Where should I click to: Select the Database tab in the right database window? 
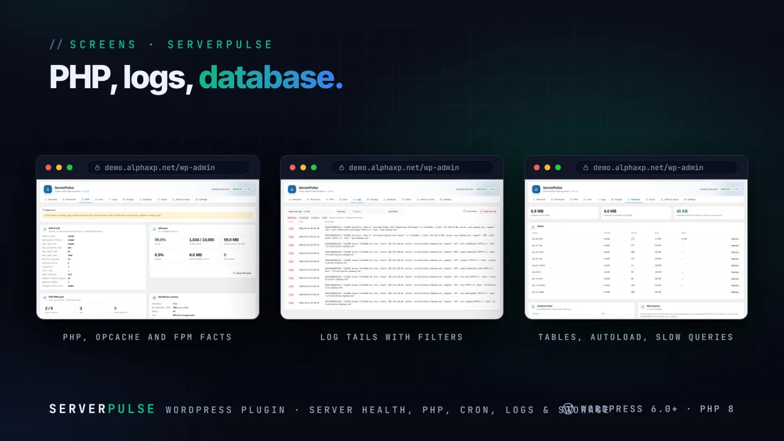[x=633, y=200]
